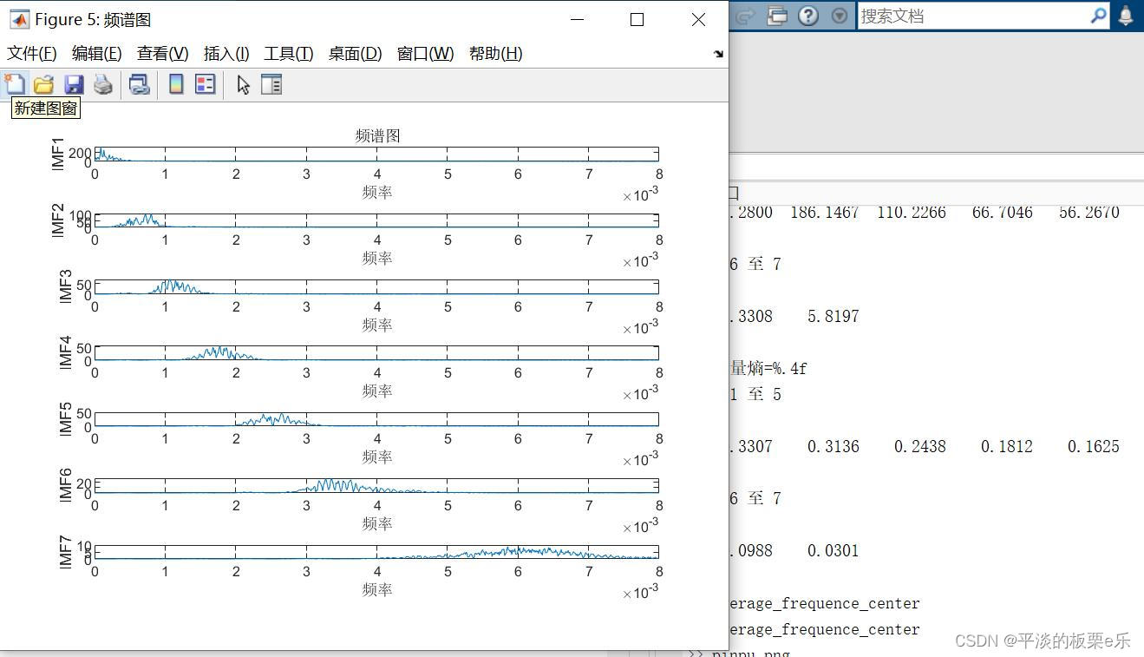Viewport: 1144px width, 657px height.
Task: Print the spectrum figure
Action: point(103,83)
